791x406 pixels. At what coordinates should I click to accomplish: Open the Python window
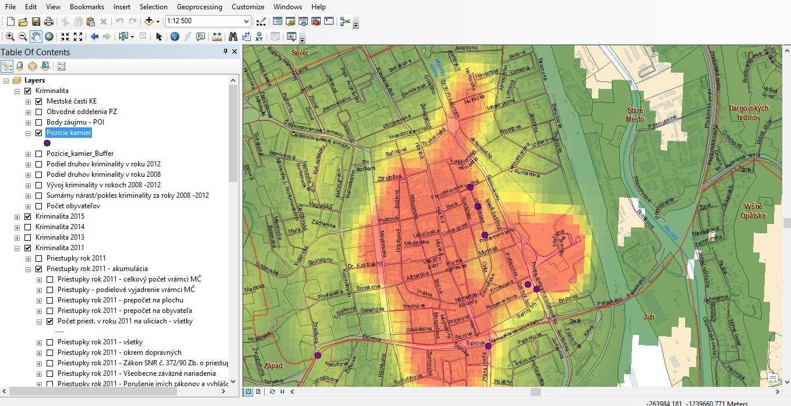click(329, 22)
